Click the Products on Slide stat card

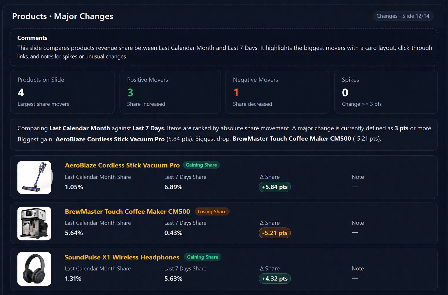point(62,92)
